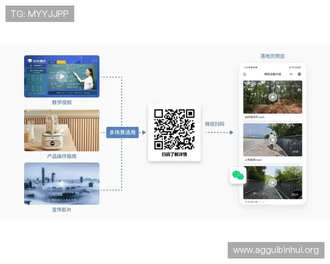Click the 扫码了解详情 text under QR code
330x264 pixels.
click(x=174, y=155)
